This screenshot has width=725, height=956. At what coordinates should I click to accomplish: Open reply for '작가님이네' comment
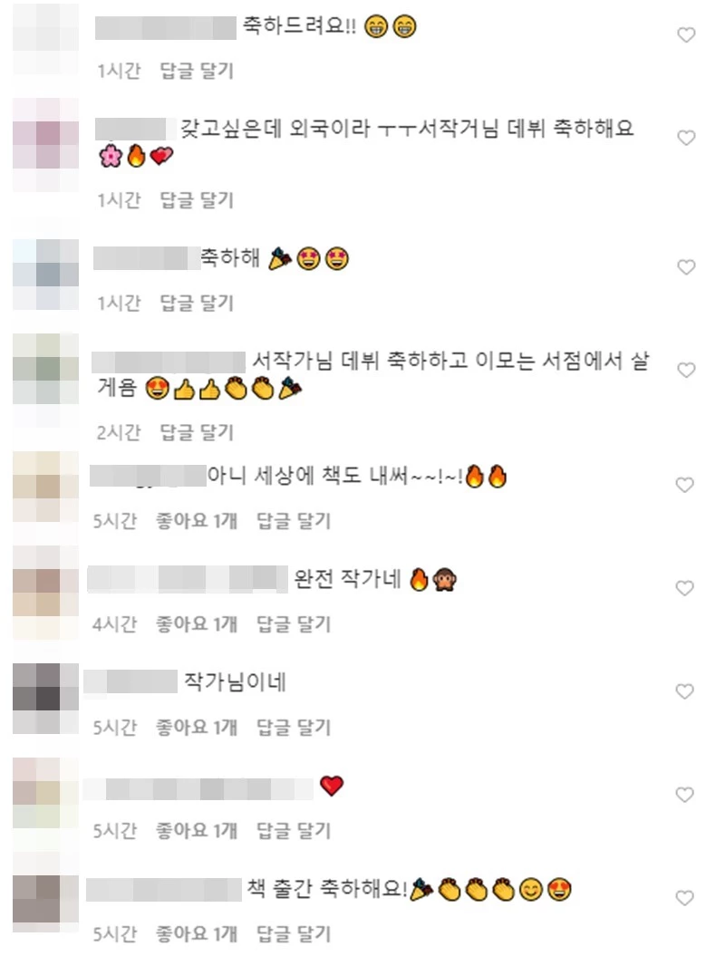coord(294,728)
